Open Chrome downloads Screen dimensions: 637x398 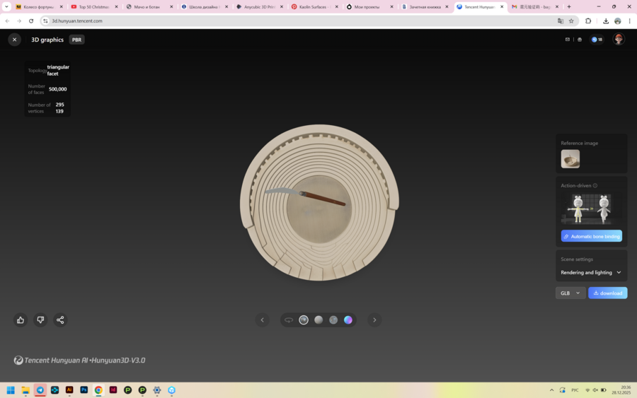606,21
